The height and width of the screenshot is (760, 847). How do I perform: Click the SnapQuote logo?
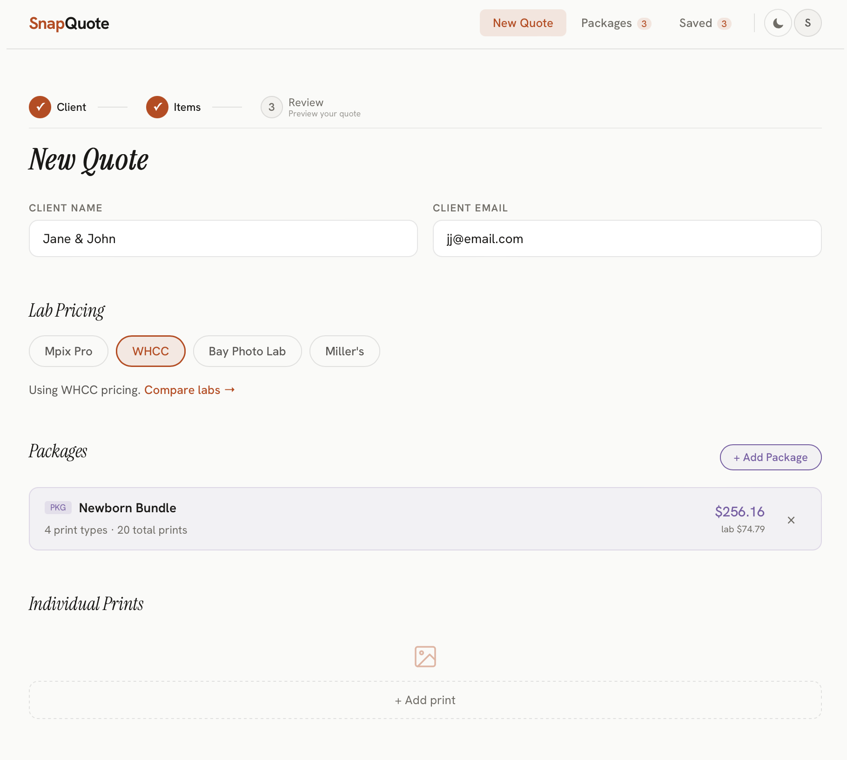pyautogui.click(x=69, y=23)
